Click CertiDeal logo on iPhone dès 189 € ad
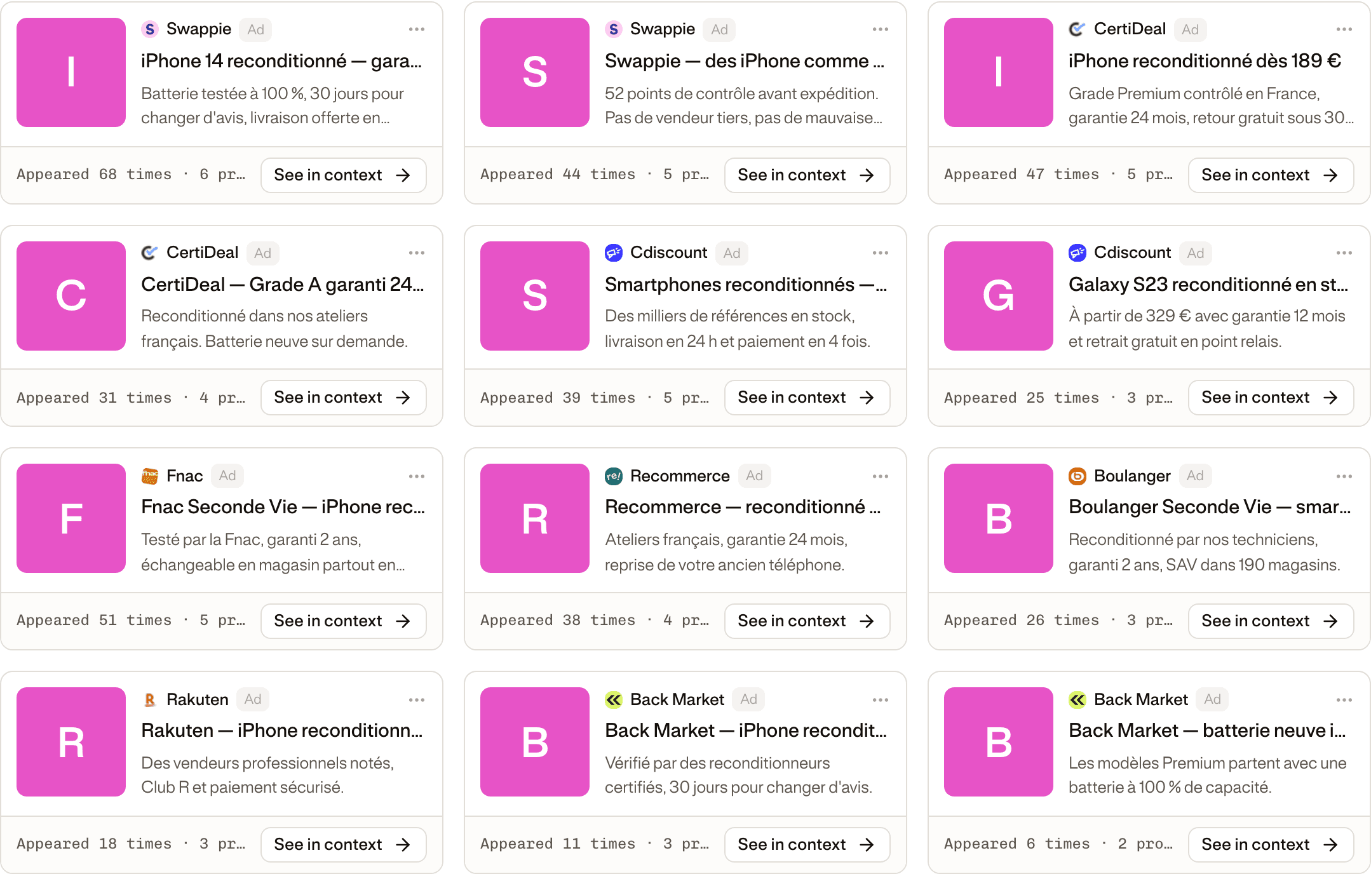Image resolution: width=1371 pixels, height=874 pixels. pos(1077,29)
